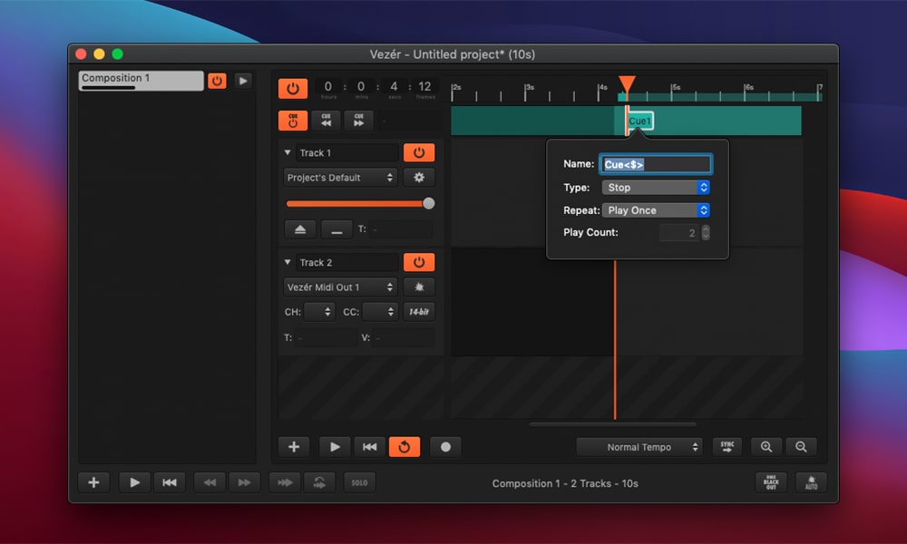
Task: Select Composition 1 in the list
Action: tap(141, 81)
